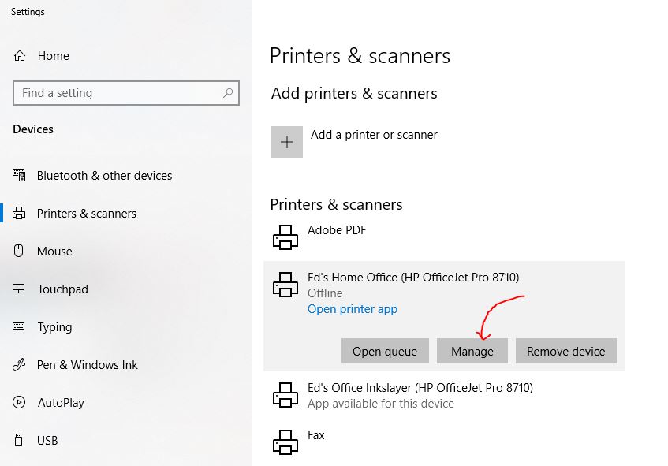The height and width of the screenshot is (466, 668).
Task: Click the AutoPlay icon in sidebar
Action: 20,403
